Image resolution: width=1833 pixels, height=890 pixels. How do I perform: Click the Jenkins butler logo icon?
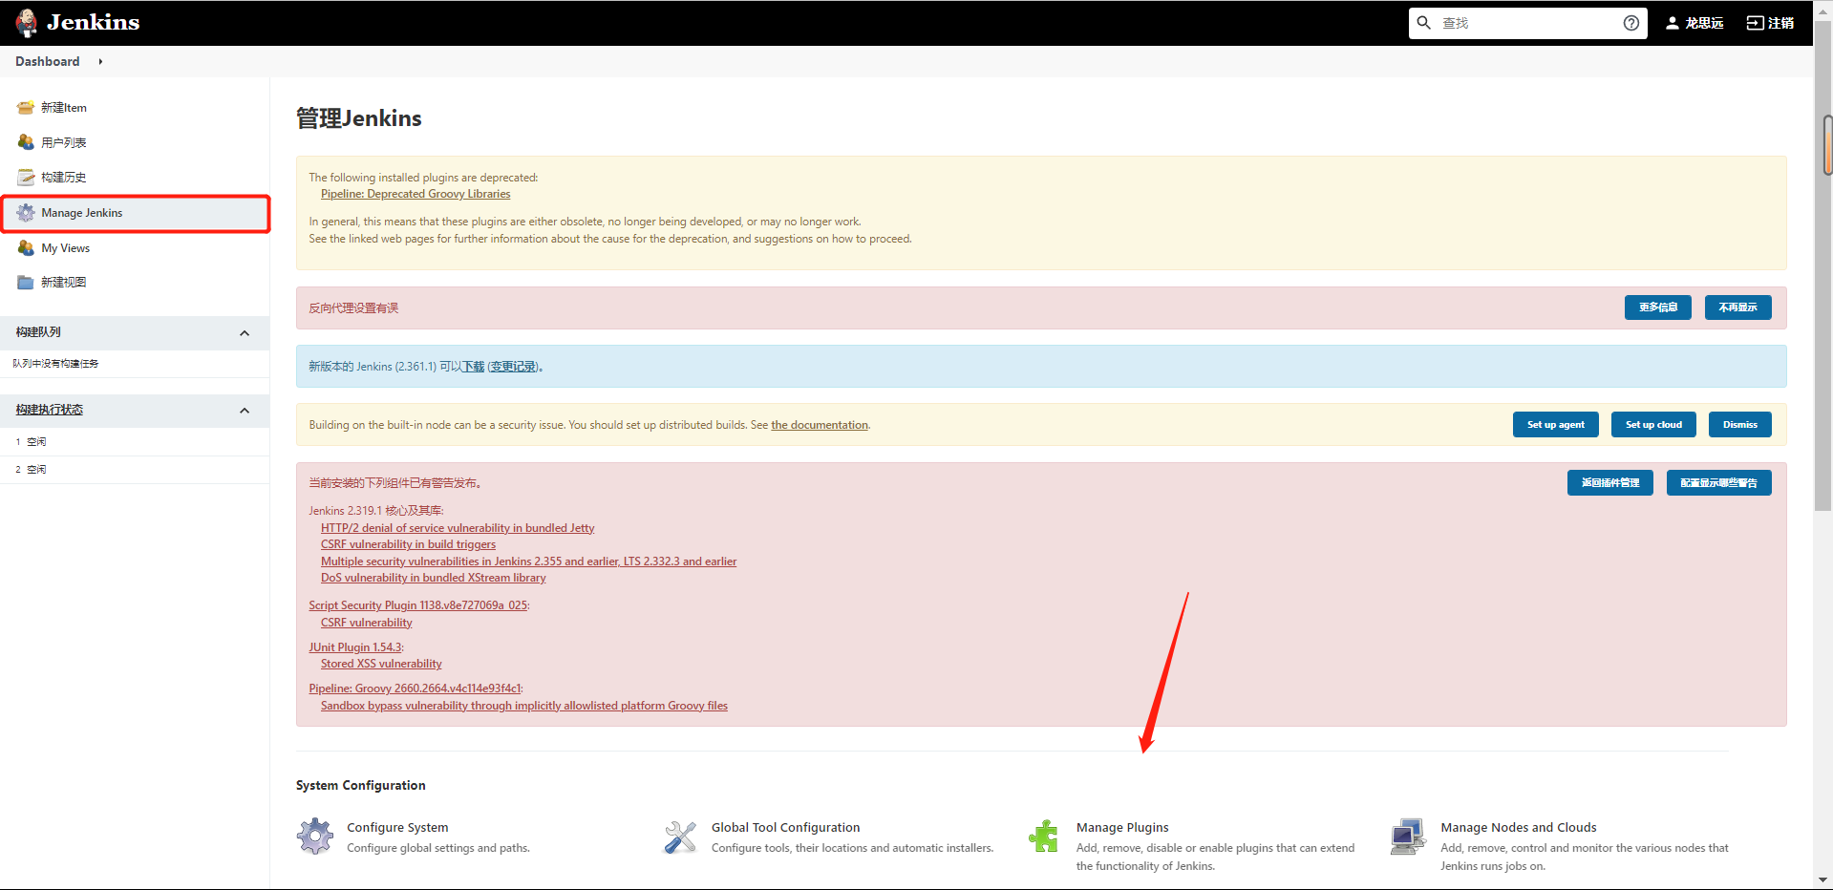click(x=27, y=22)
